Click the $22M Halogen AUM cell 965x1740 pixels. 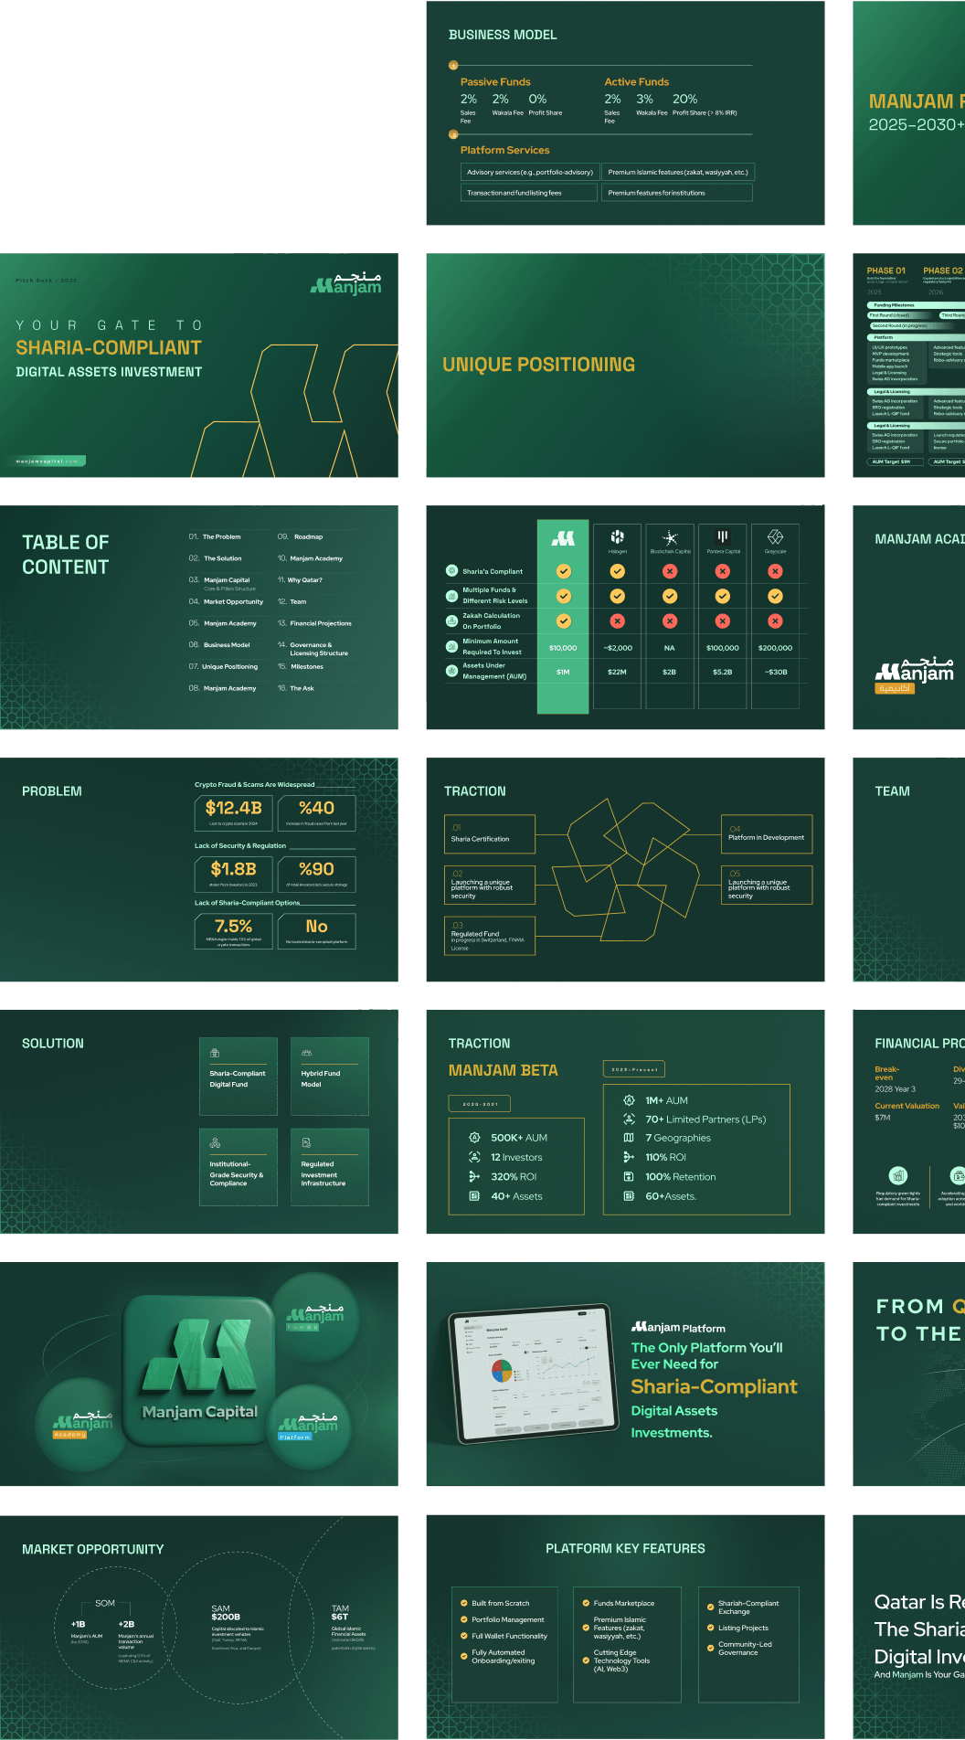pyautogui.click(x=618, y=672)
